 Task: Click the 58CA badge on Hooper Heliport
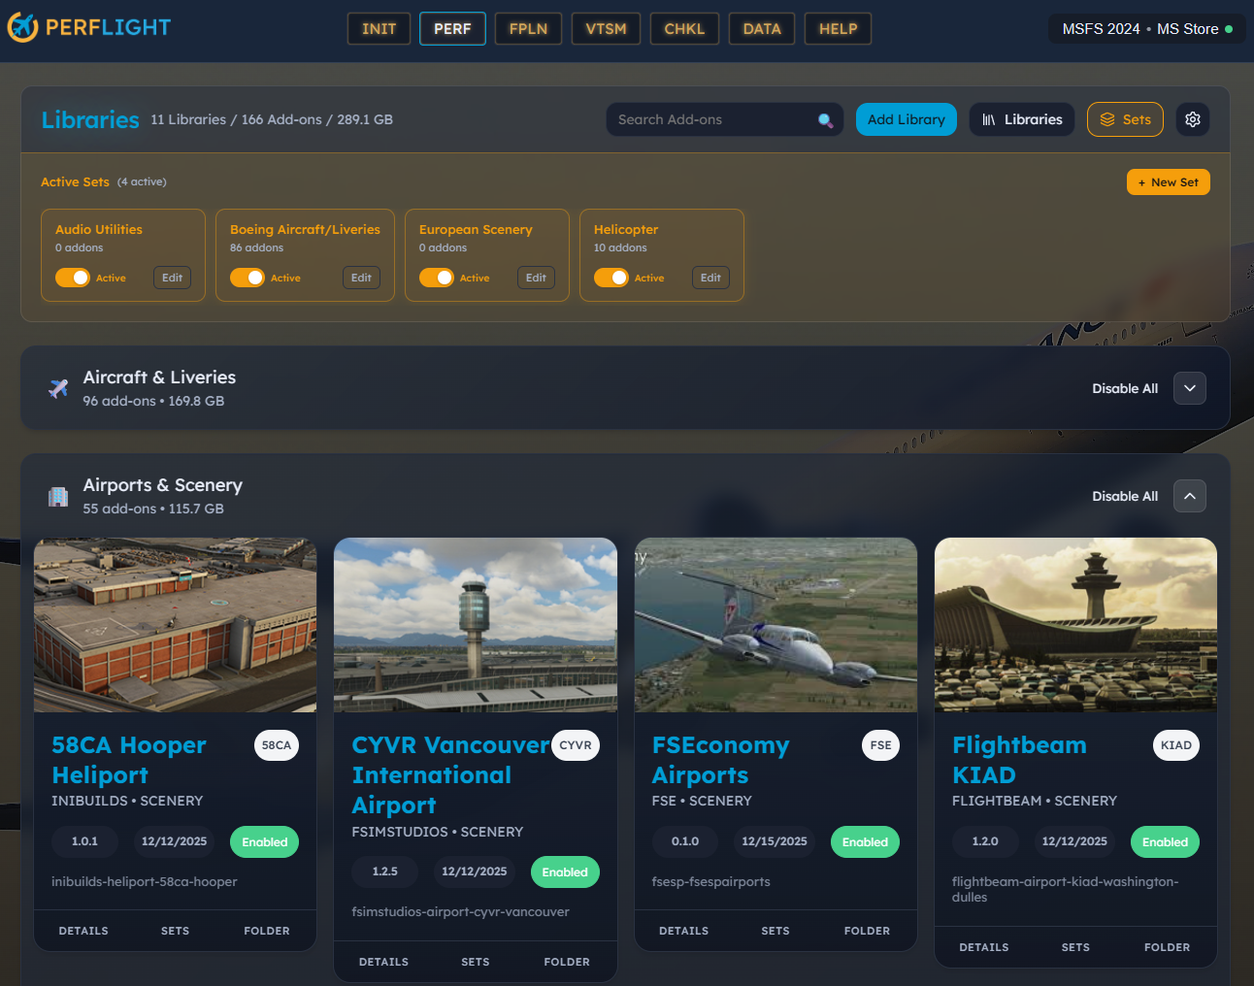277,745
